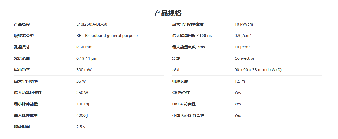Click the 4000 J maximum pulse energy
338x139 pixels.
pyautogui.click(x=82, y=115)
